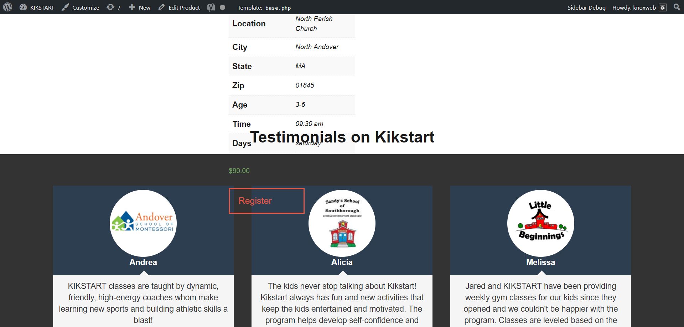Viewport: 684px width, 327px height.
Task: Click the Andrea testimonial name
Action: point(143,262)
